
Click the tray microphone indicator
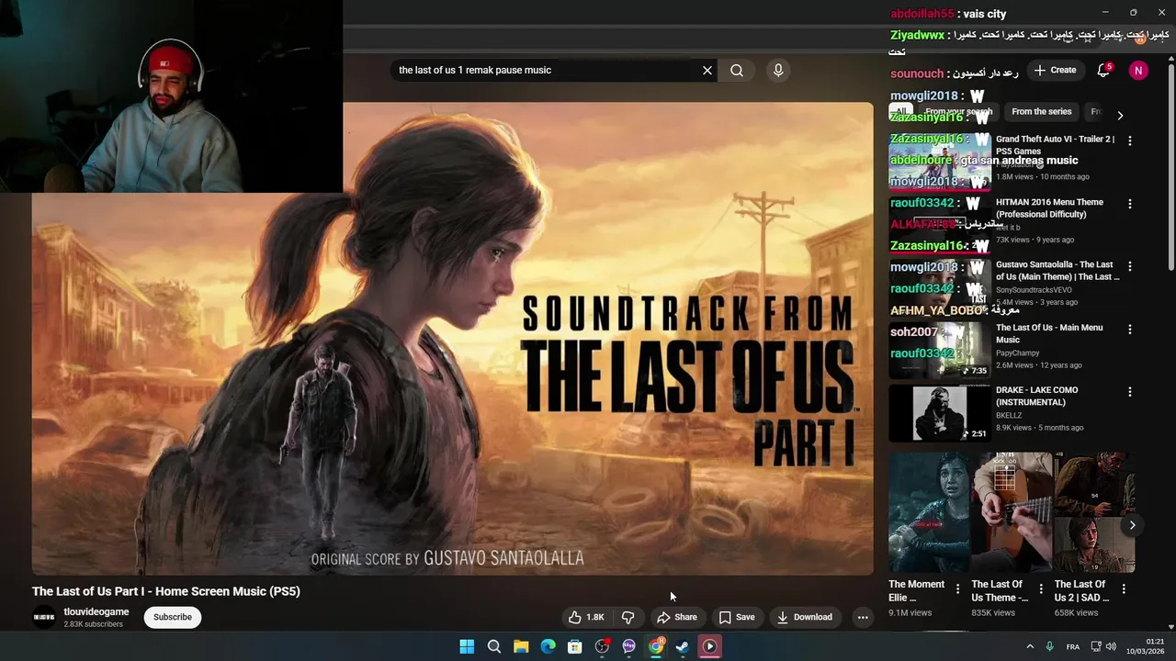coord(1049,646)
